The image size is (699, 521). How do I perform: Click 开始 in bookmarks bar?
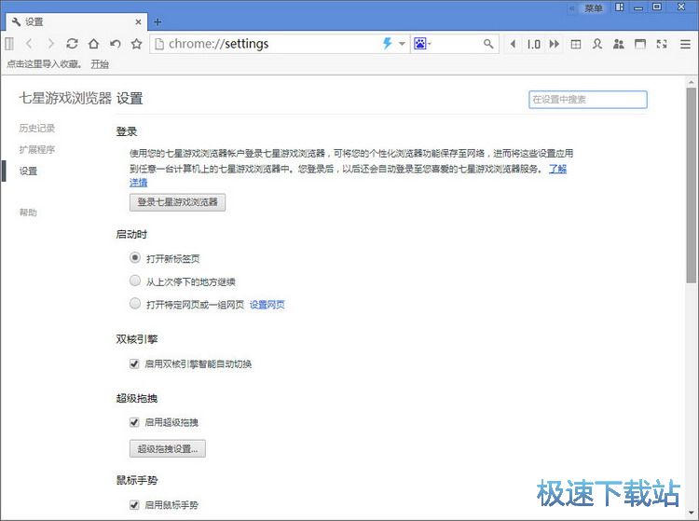pos(100,64)
